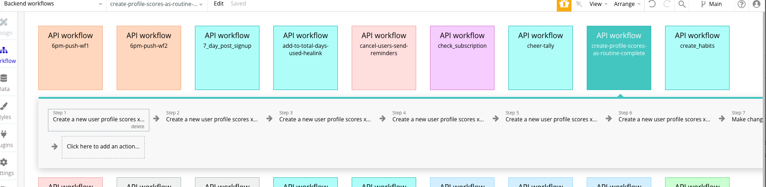This screenshot has height=187, width=766.
Task: Delete Step 1 via delete link
Action: pyautogui.click(x=137, y=126)
